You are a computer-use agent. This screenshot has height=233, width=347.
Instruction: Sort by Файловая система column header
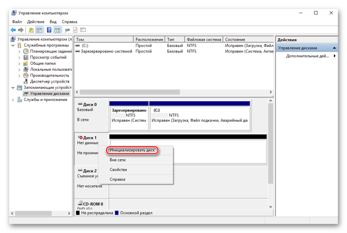click(204, 39)
